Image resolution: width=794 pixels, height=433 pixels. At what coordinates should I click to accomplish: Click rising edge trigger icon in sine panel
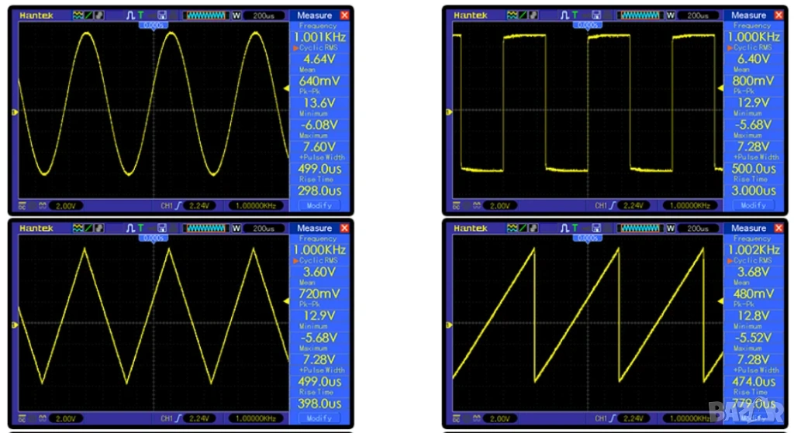coord(178,206)
